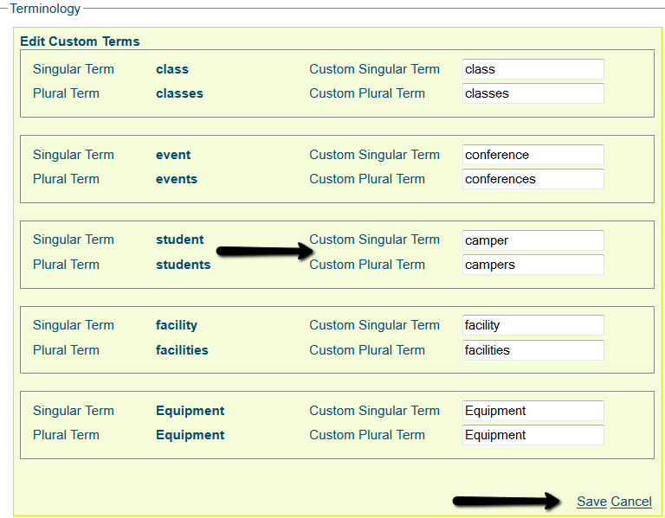Screen dimensions: 665x518
Task: Click the 'facility' custom singular input box
Action: [533, 325]
